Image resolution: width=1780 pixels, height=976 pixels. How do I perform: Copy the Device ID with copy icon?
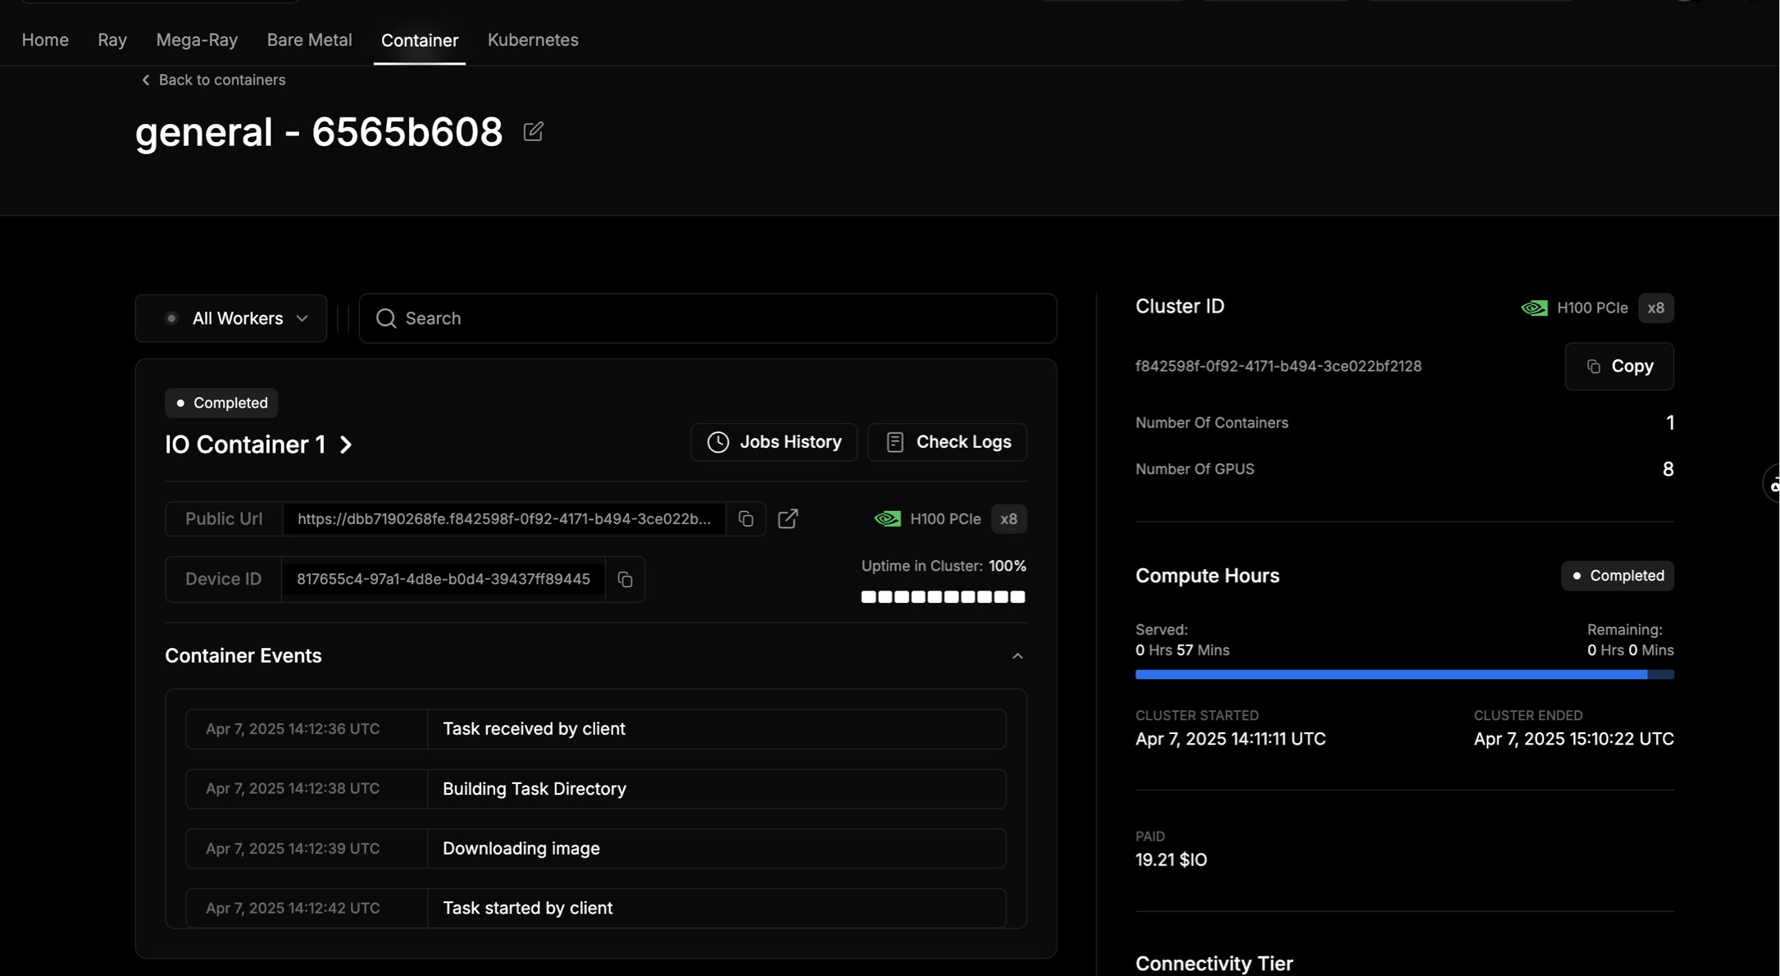(625, 580)
